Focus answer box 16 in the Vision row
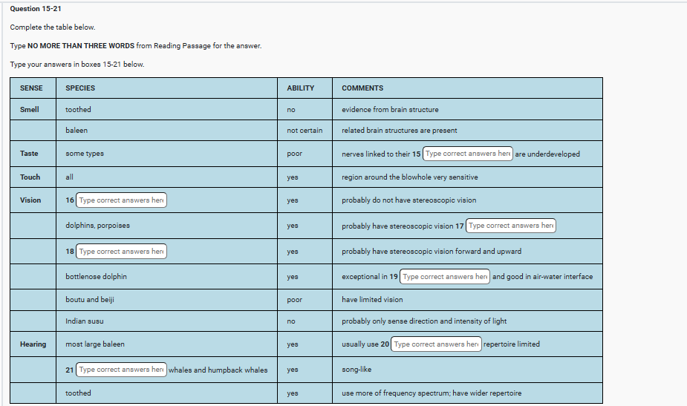687x406 pixels. point(121,200)
